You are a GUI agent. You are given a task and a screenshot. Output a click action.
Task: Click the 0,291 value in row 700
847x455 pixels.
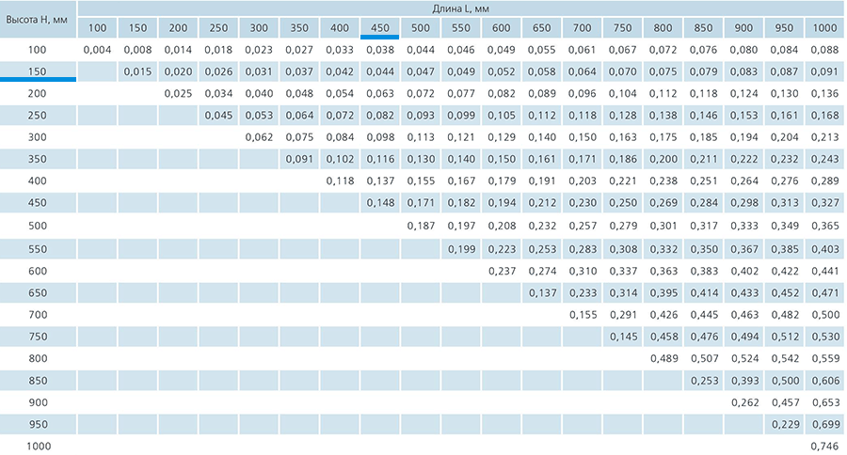click(623, 315)
